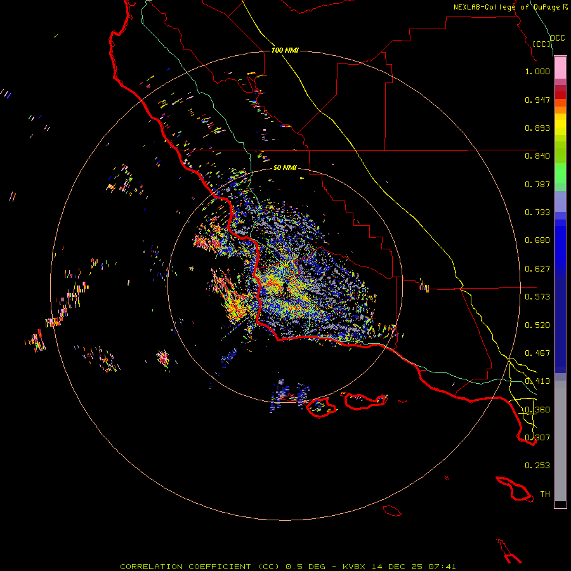Click the 0.520 scale value
The image size is (571, 571).
537,325
